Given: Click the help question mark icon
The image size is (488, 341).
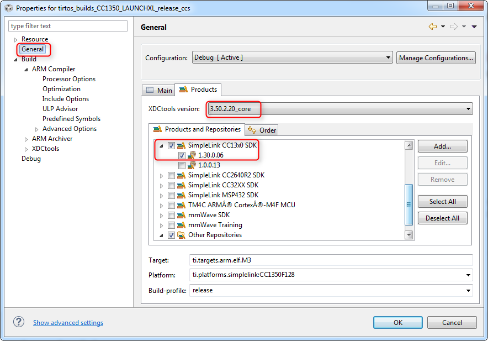Looking at the screenshot, I should click(19, 322).
